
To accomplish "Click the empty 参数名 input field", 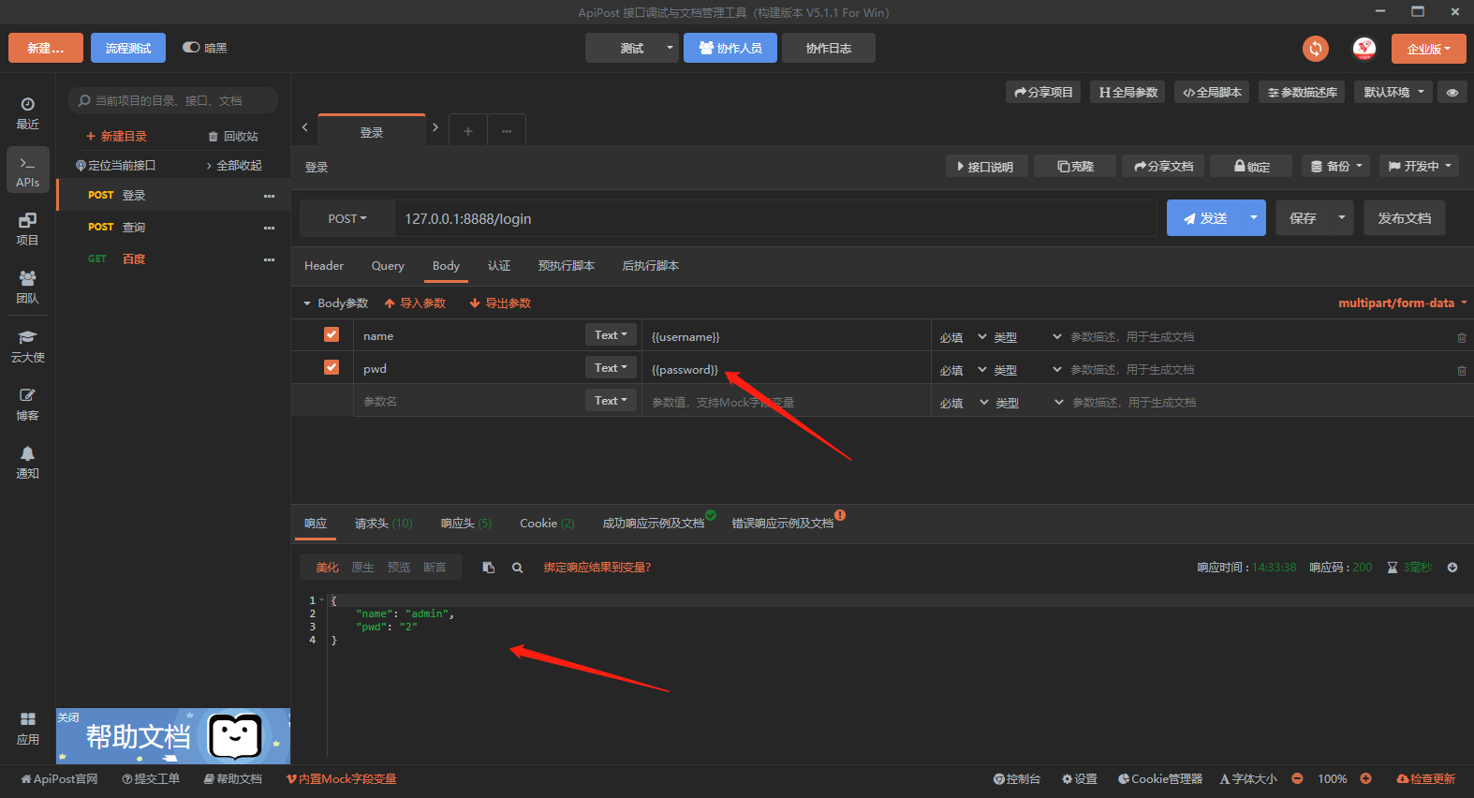I will [x=468, y=401].
